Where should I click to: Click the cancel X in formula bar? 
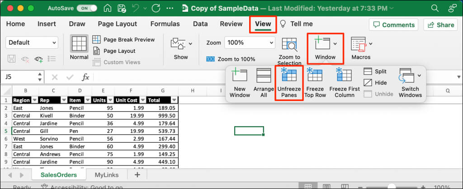pos(55,77)
